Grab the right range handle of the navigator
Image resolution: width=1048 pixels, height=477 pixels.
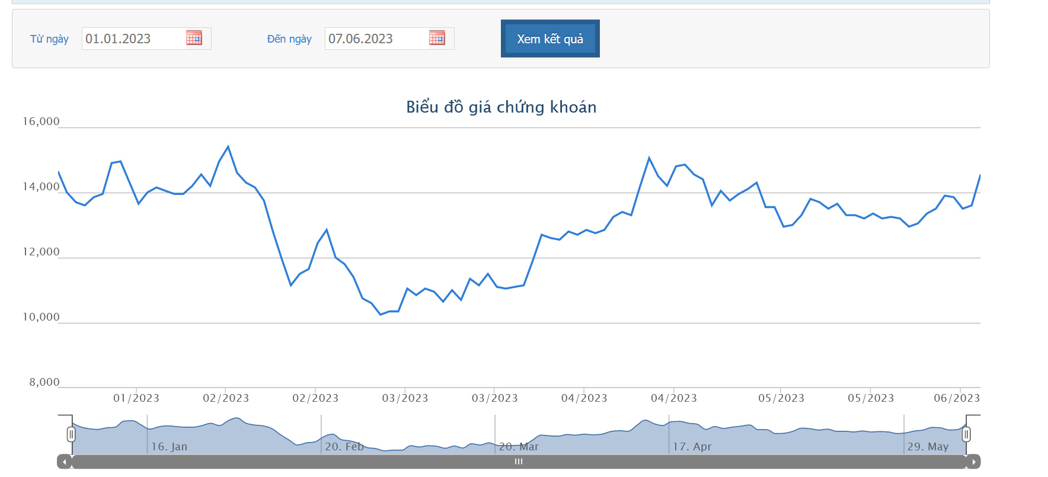pos(966,434)
